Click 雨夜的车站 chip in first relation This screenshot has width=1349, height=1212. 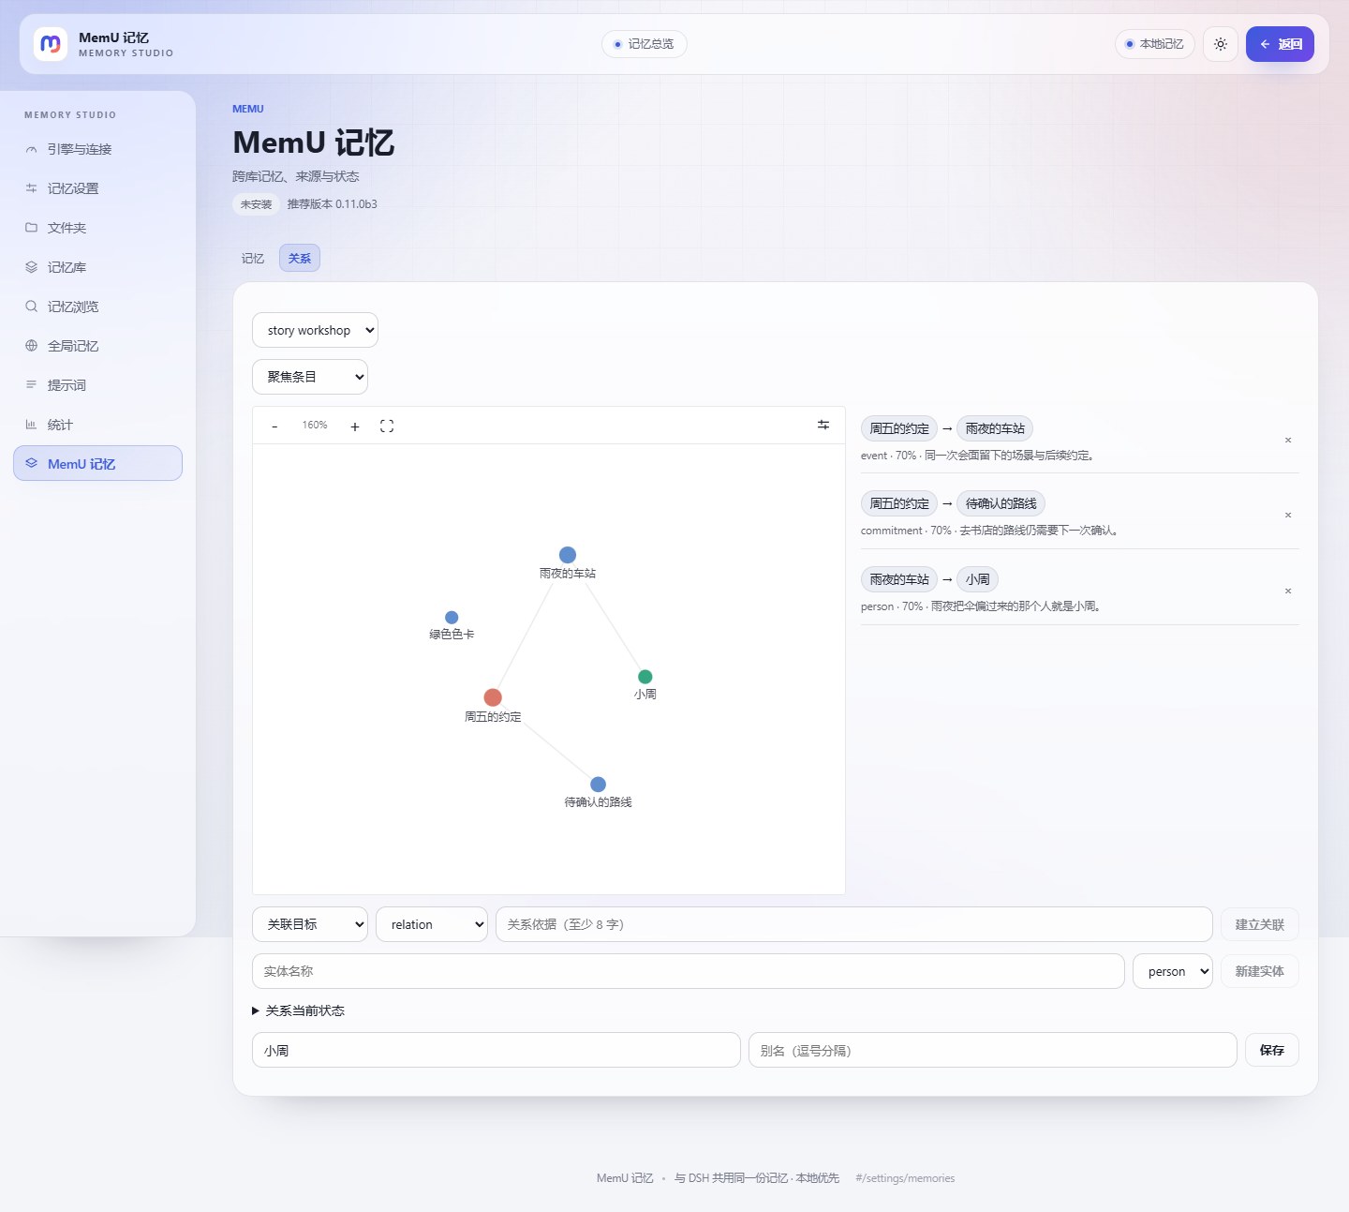[995, 428]
